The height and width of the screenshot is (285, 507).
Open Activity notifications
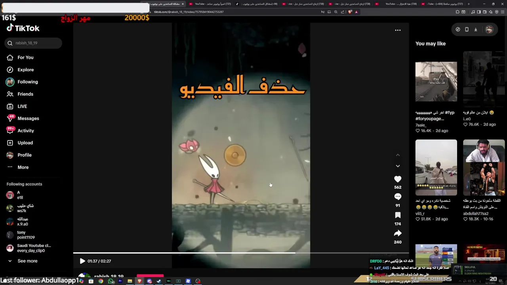click(26, 131)
